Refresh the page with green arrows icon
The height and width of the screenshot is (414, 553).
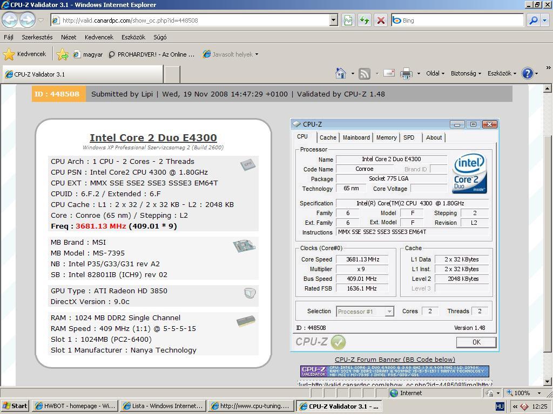point(365,20)
